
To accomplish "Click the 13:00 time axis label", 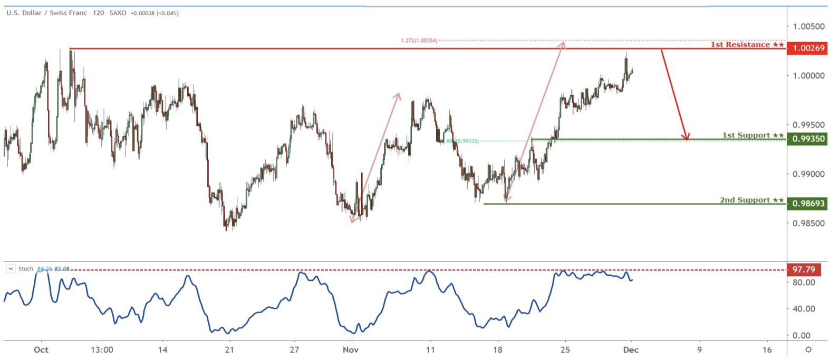I will (102, 350).
